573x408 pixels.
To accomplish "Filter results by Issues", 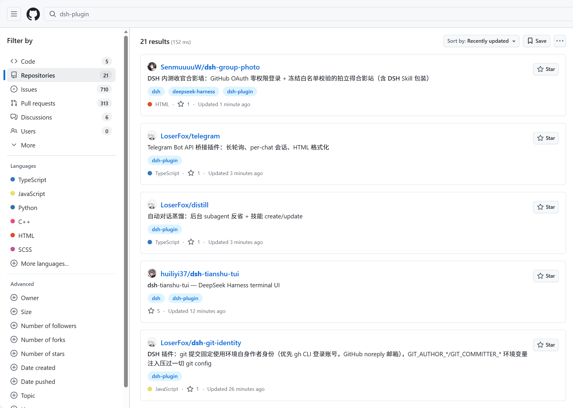I will click(61, 89).
